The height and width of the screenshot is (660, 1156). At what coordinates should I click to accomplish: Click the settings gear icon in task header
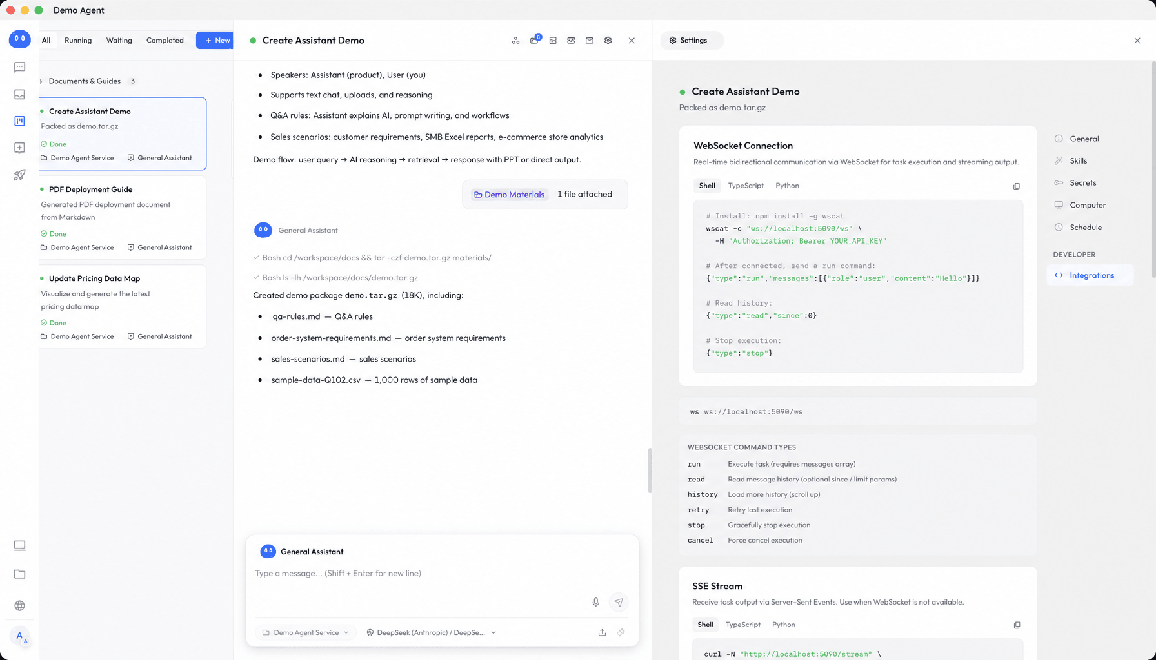click(608, 41)
